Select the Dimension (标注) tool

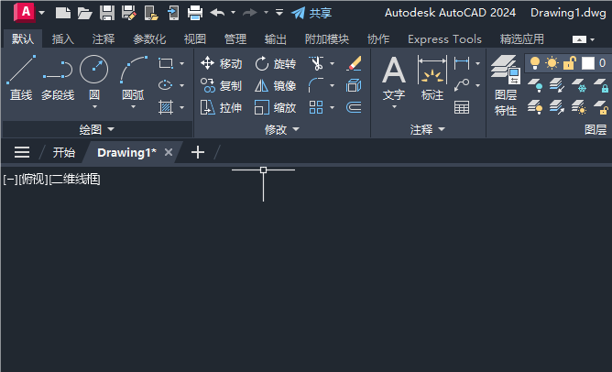pyautogui.click(x=432, y=78)
